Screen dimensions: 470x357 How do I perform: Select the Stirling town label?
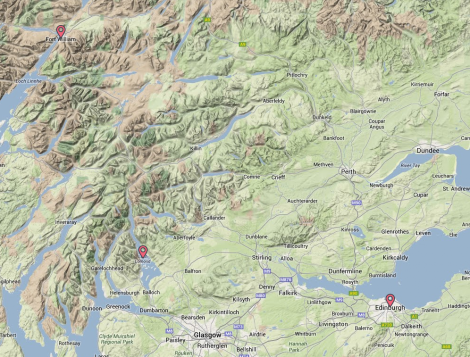(x=261, y=257)
